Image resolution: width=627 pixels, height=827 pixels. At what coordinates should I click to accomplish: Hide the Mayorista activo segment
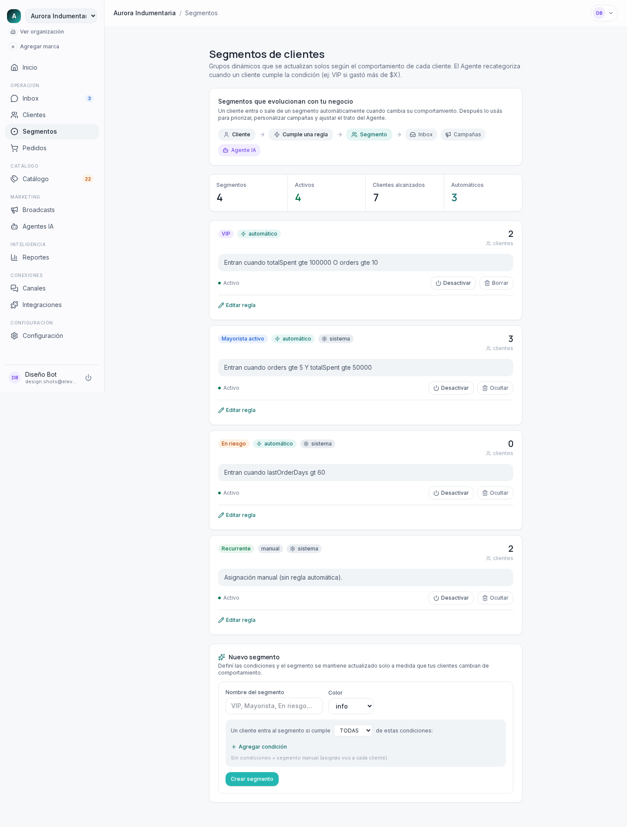(495, 388)
